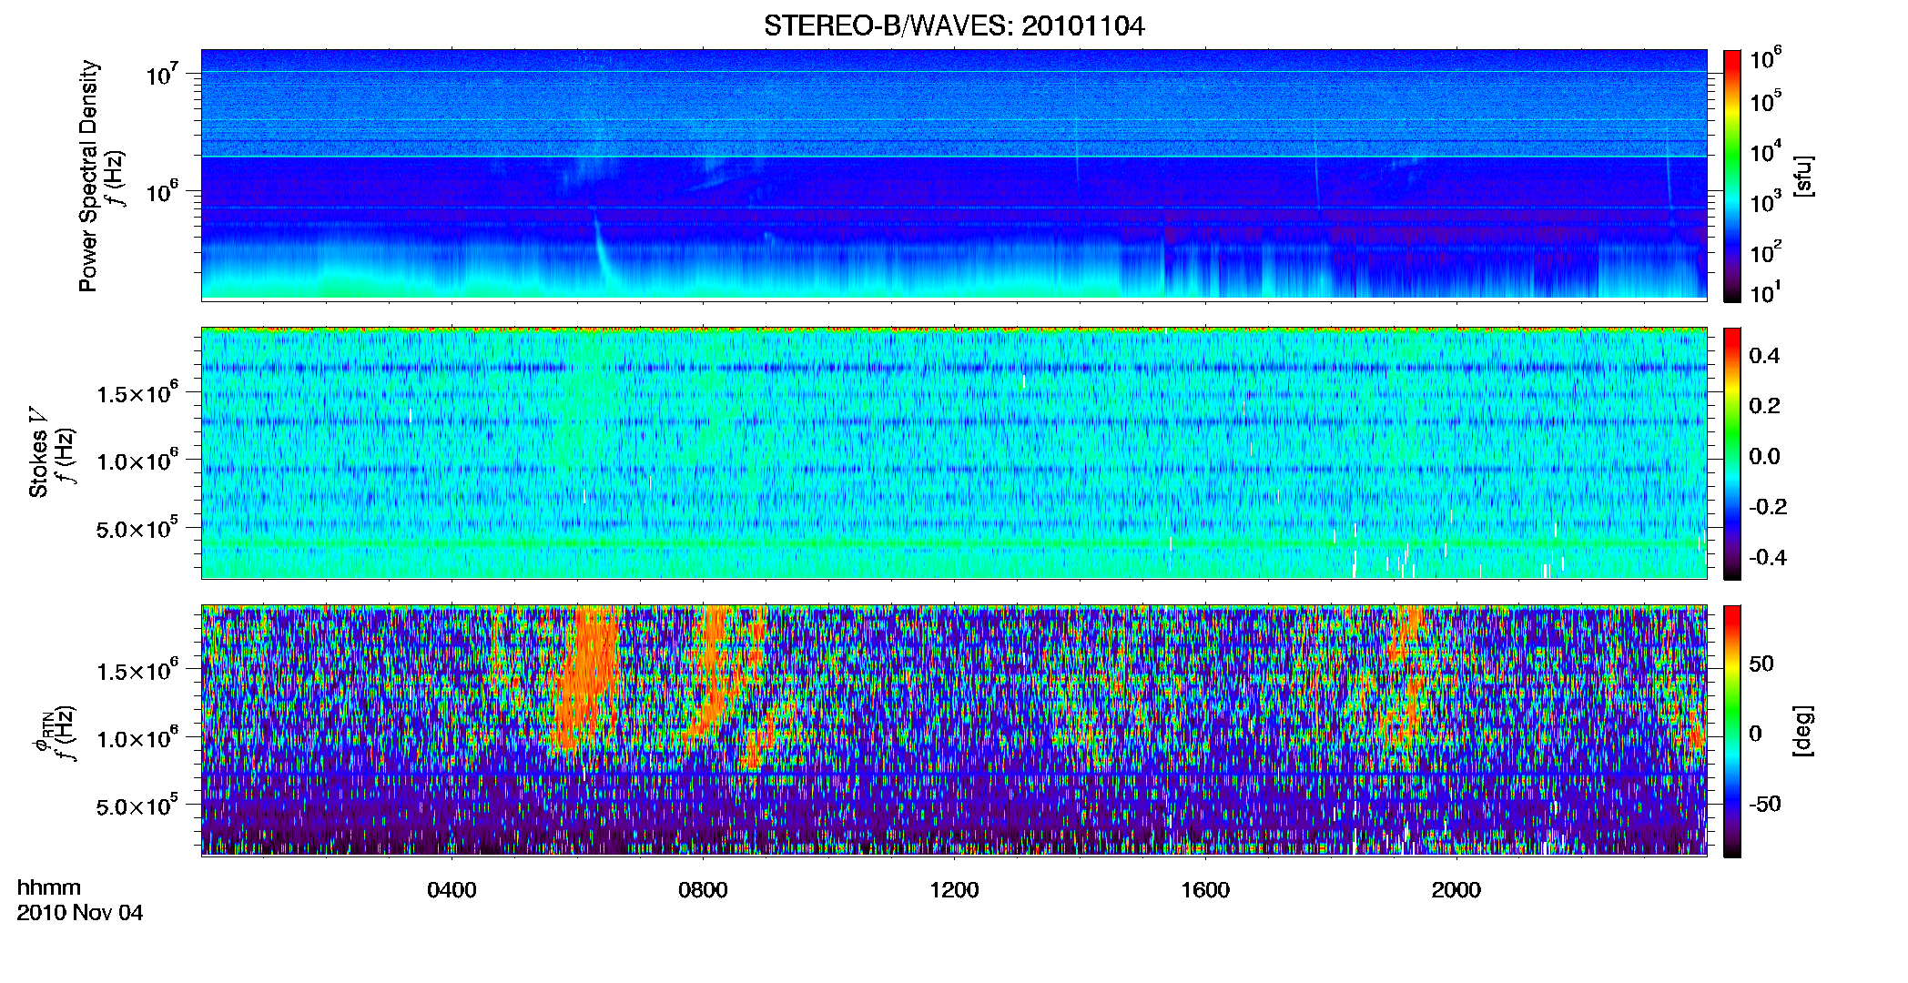This screenshot has height=983, width=1908.
Task: Select the 1600 time axis label
Action: [x=1205, y=890]
